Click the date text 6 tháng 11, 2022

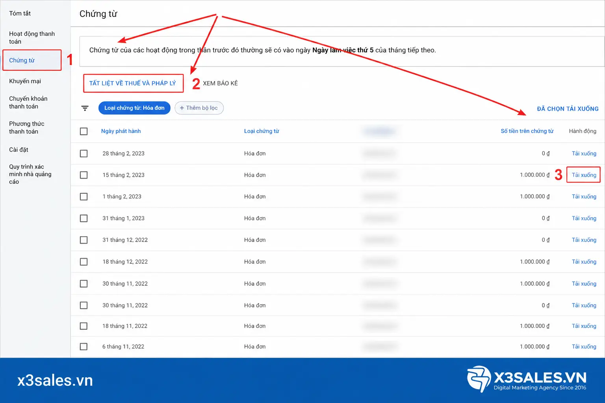(123, 347)
